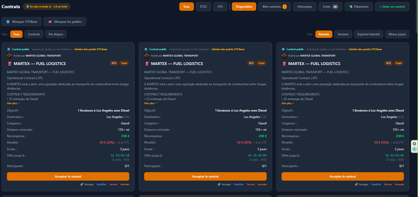Filter contracts by ETS2

[x=203, y=7]
